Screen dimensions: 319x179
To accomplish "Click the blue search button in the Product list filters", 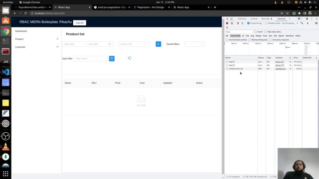I will 159,44.
